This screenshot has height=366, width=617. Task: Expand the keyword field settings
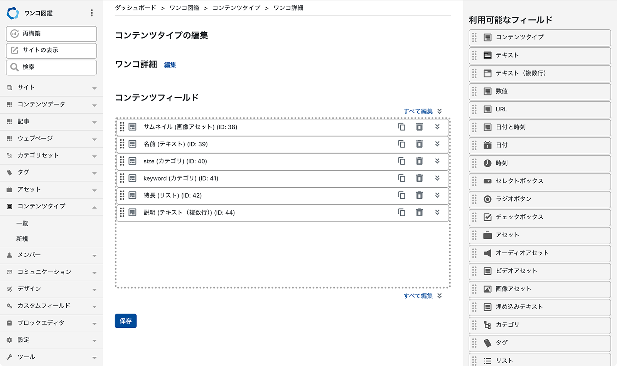(x=437, y=178)
